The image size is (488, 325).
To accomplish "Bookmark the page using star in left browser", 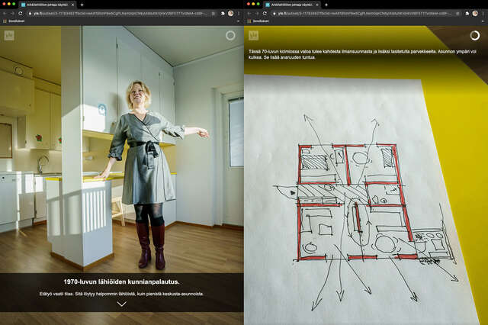I will click(x=212, y=13).
